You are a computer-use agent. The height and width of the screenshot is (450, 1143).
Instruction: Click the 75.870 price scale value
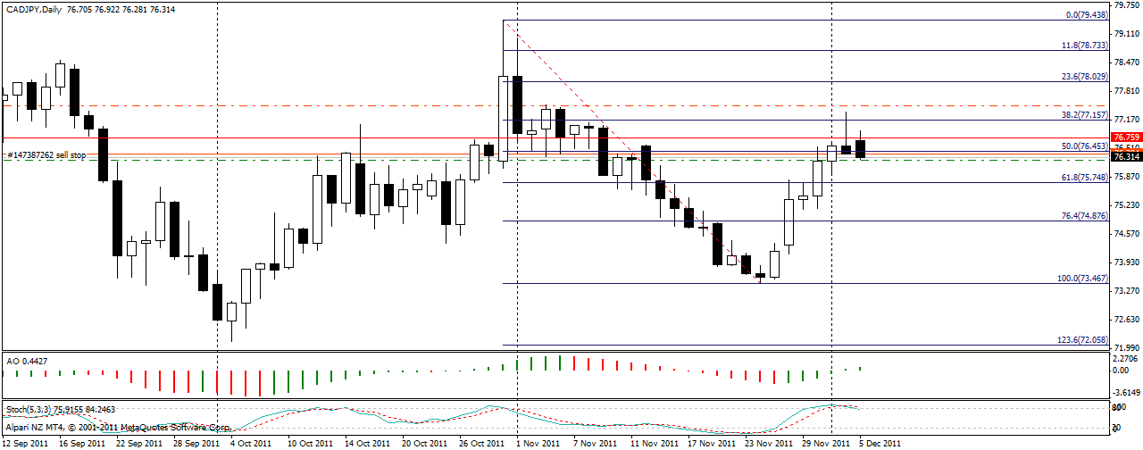[1126, 176]
